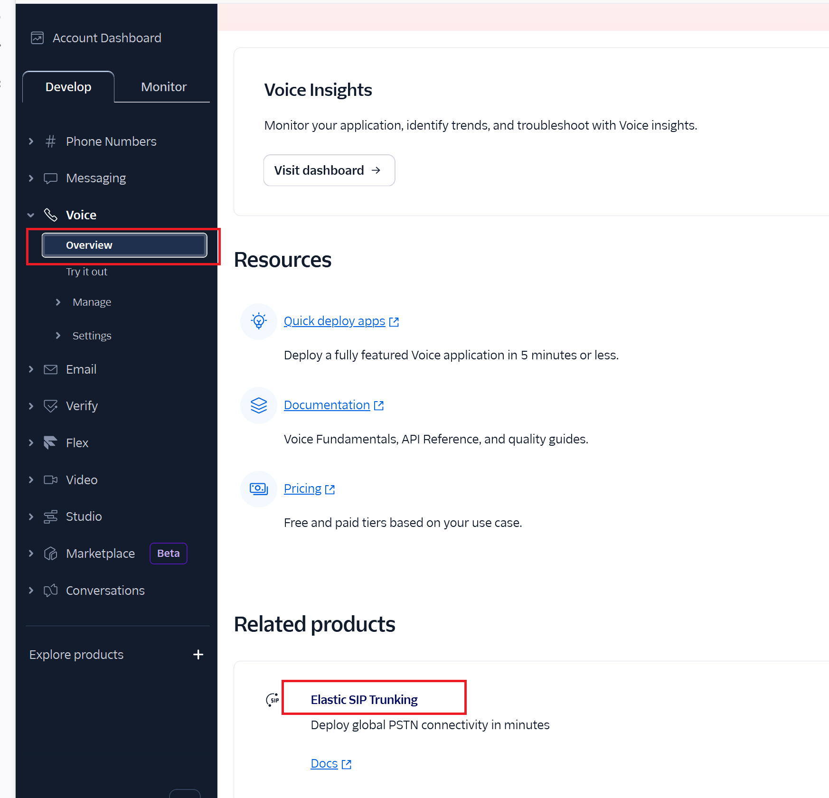Click the Messaging speech bubble icon
The image size is (829, 798).
(x=50, y=178)
